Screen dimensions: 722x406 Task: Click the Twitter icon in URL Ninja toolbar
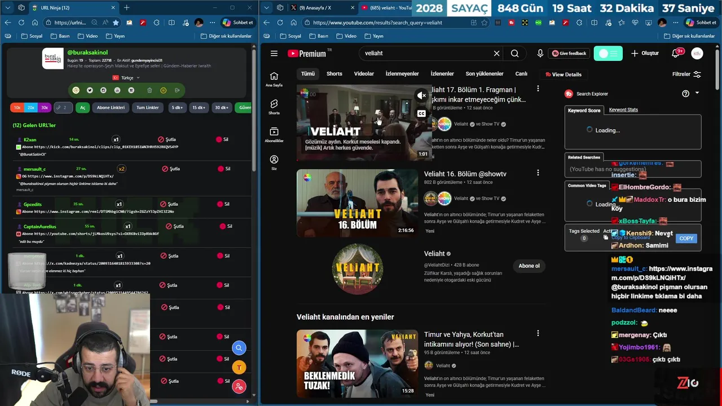[x=90, y=90]
